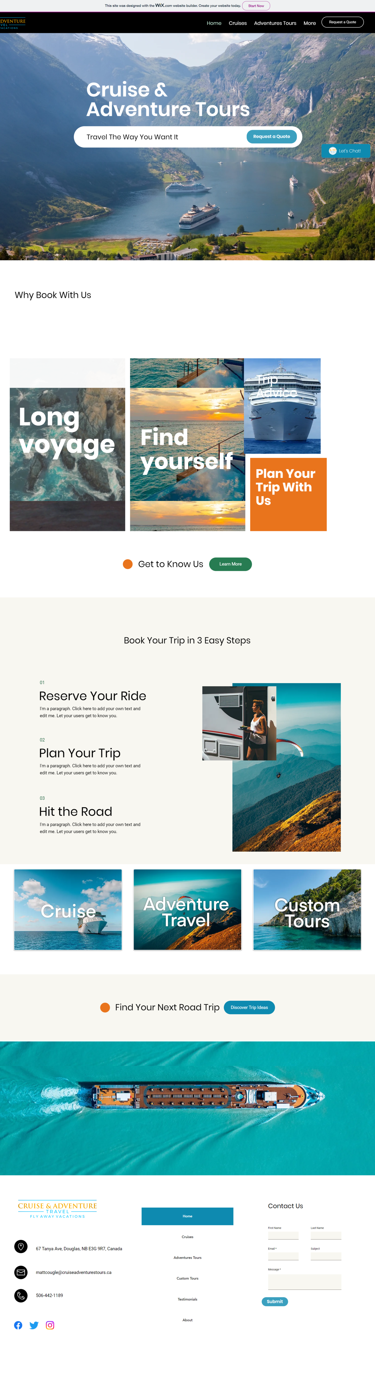Open the Custom Tours image card
The height and width of the screenshot is (1379, 375).
coord(307,910)
